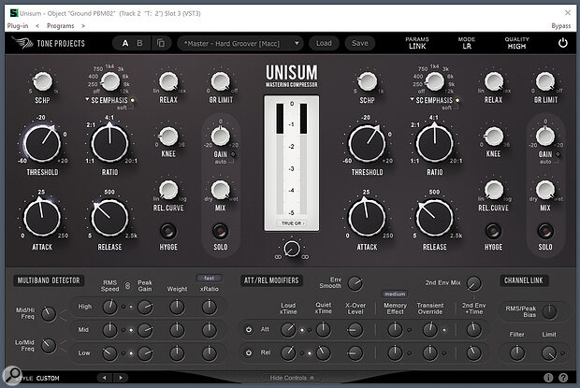580x388 pixels.
Task: Go to previous program with left arrow
Action: 37,26
